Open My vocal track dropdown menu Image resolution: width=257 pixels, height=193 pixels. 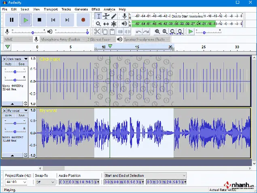(17, 111)
